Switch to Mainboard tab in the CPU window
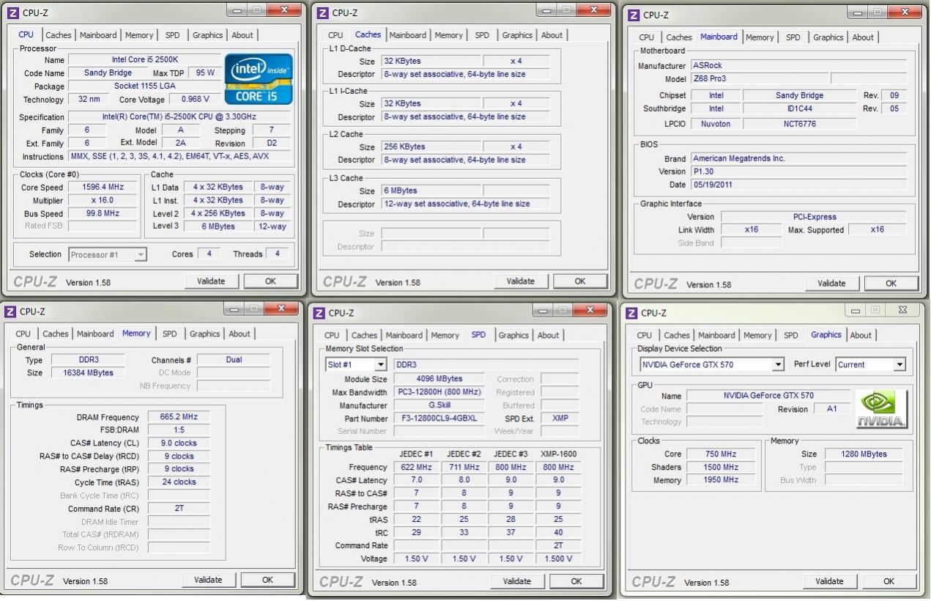931x601 pixels. tap(98, 35)
